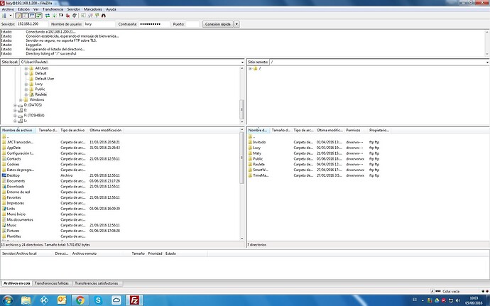Sort local files by Última modificación

click(x=105, y=130)
